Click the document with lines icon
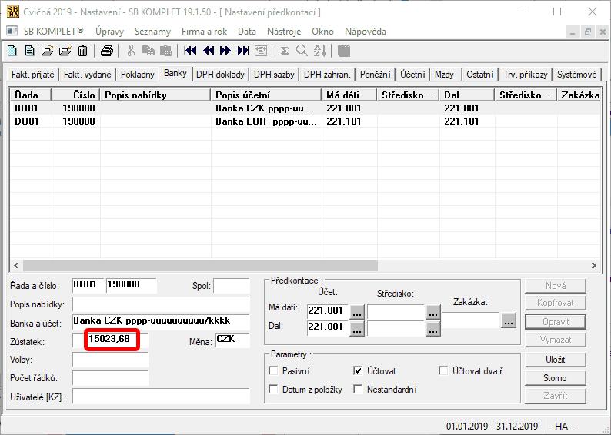Viewport: 611px width, 435px height. [x=29, y=51]
